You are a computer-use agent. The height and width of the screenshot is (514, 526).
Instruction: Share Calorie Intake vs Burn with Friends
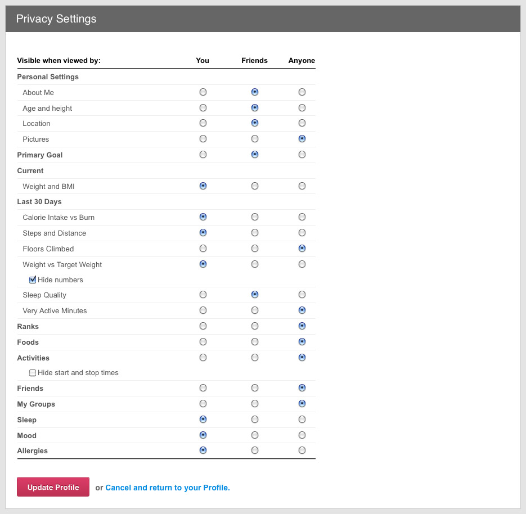point(255,217)
